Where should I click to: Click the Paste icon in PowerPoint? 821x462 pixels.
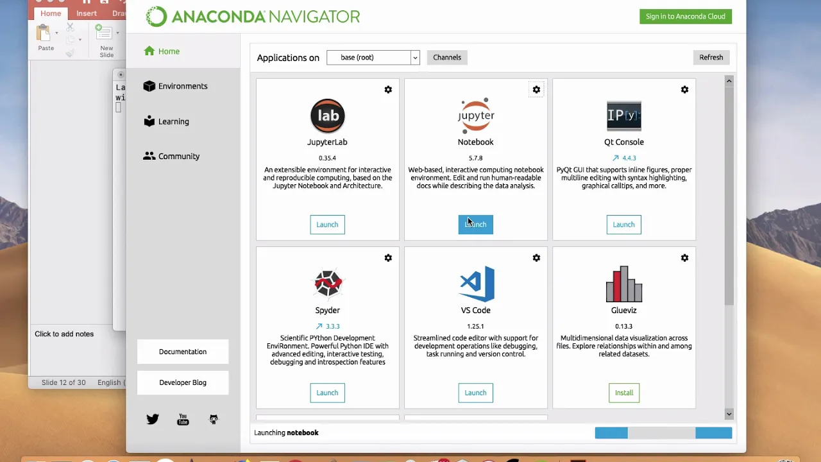coord(44,33)
